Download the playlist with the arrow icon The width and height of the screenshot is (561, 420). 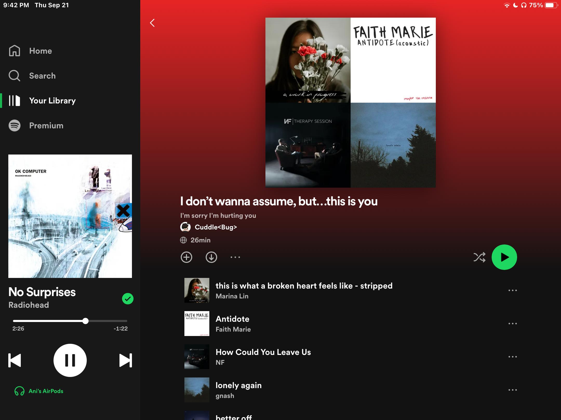[211, 257]
